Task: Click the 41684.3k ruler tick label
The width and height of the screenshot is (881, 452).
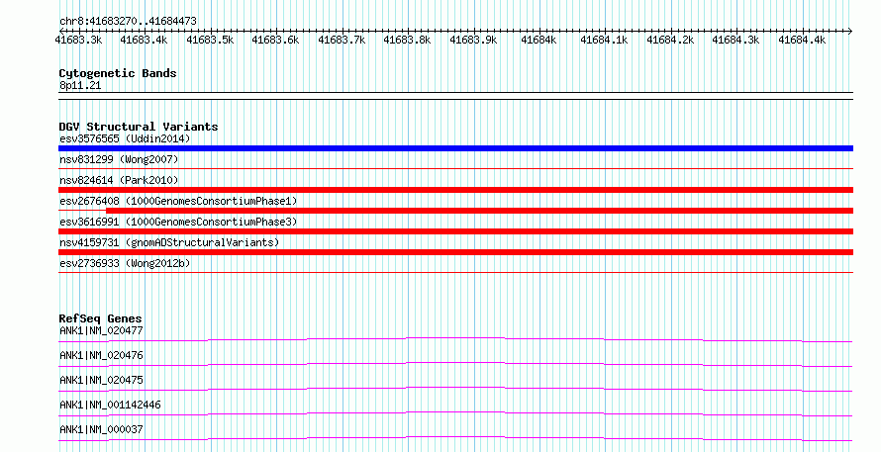Action: 735,40
